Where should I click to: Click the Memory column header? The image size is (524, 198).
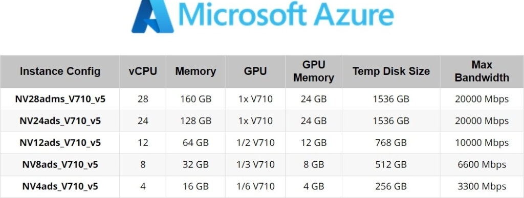[x=195, y=71]
